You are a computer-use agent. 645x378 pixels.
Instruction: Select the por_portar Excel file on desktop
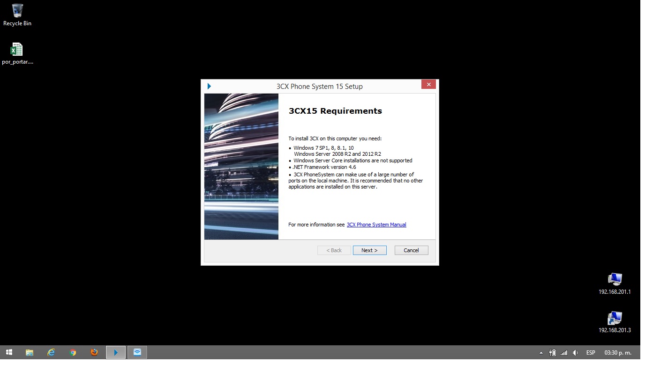17,53
